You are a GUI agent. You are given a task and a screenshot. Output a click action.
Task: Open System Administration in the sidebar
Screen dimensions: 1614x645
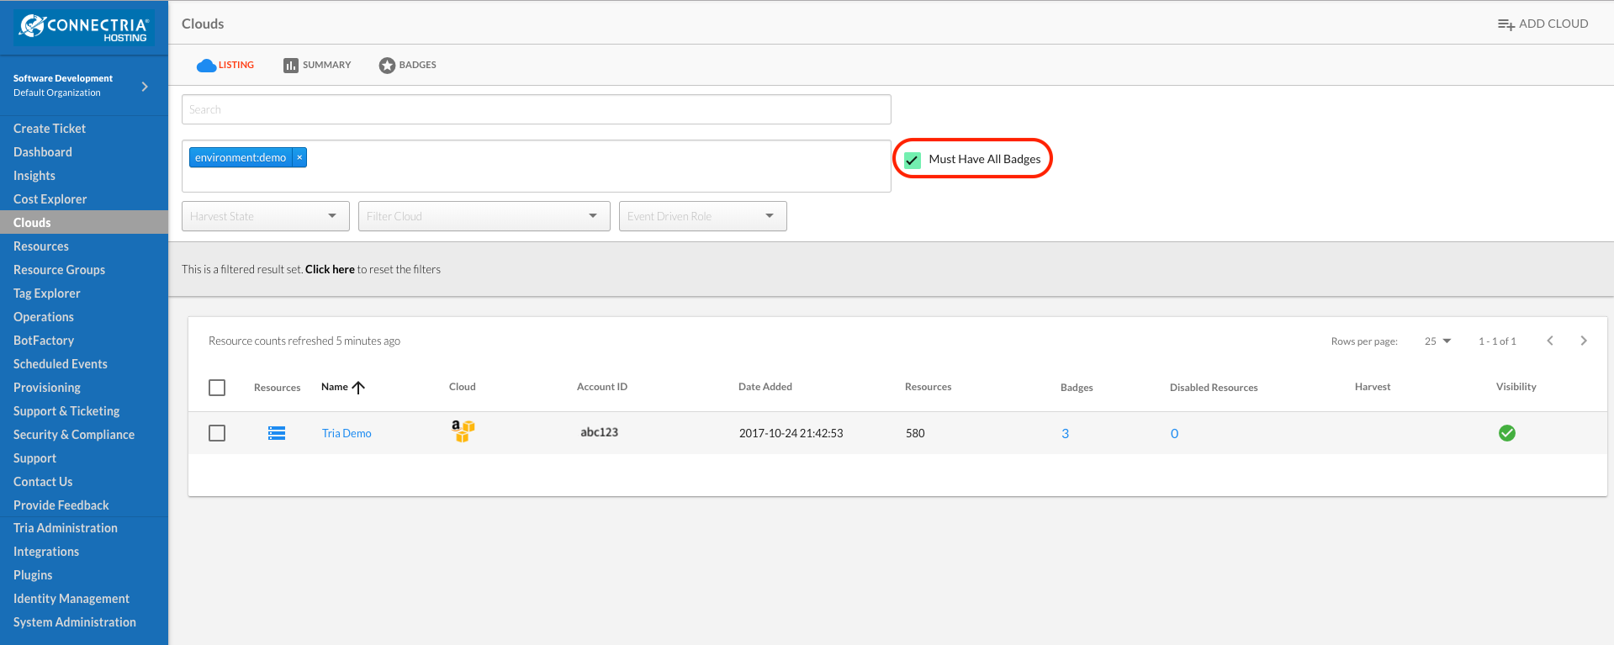(x=75, y=622)
